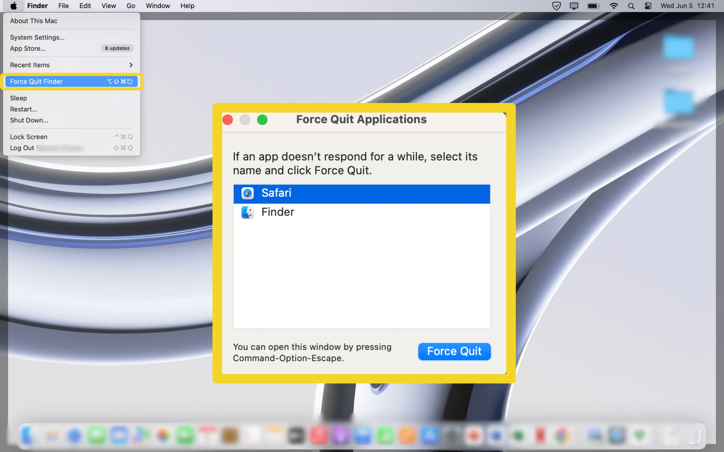Choose Shut Down from the Apple menu
Screen dimensions: 724x452
tap(72, 120)
